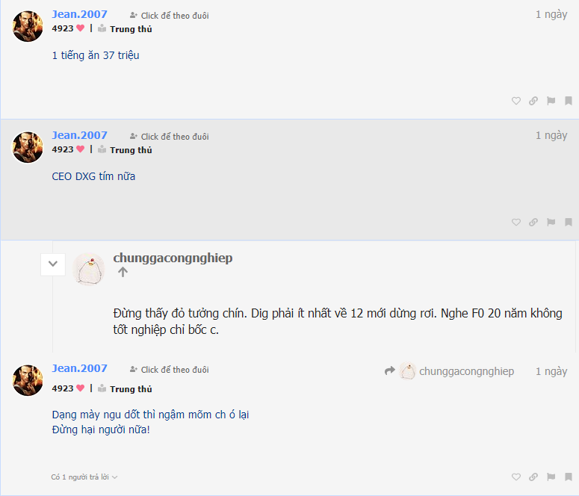579x496 pixels.
Task: Open the chunggacongnghiep username in quote
Action: point(173,258)
